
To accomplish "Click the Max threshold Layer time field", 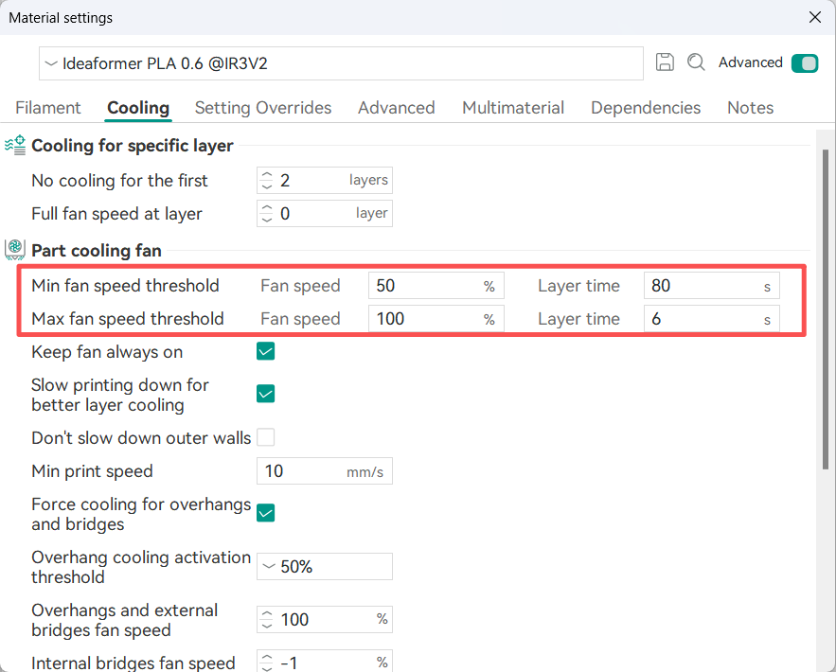I will click(711, 319).
